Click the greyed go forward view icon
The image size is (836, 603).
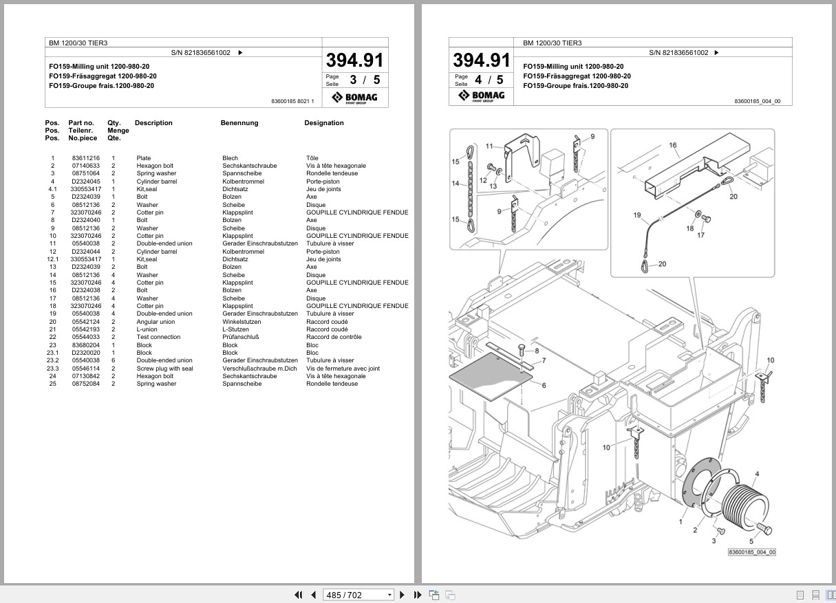pyautogui.click(x=450, y=595)
